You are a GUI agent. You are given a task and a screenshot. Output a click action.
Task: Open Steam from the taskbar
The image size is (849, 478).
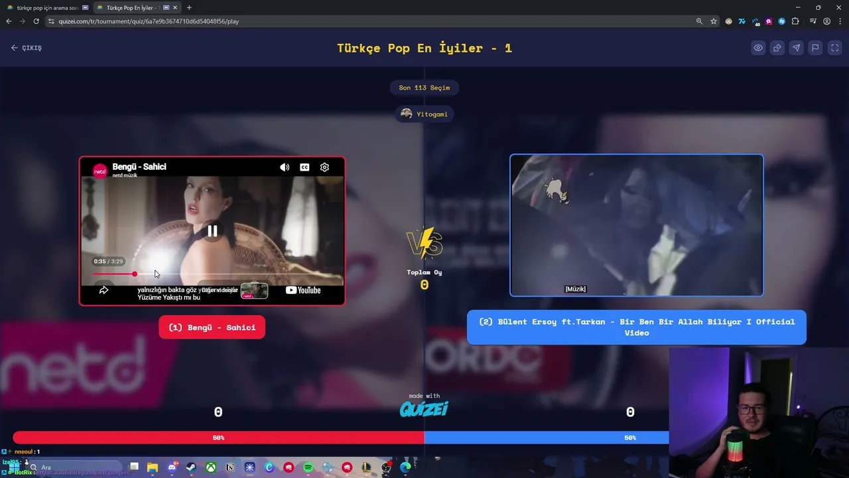click(192, 467)
